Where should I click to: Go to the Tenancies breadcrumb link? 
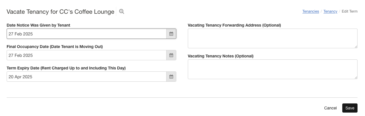[x=310, y=11]
